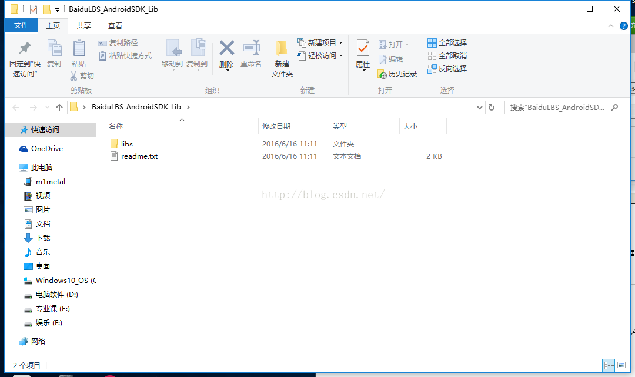The height and width of the screenshot is (377, 635).
Task: Go Up one folder level
Action: [59, 107]
